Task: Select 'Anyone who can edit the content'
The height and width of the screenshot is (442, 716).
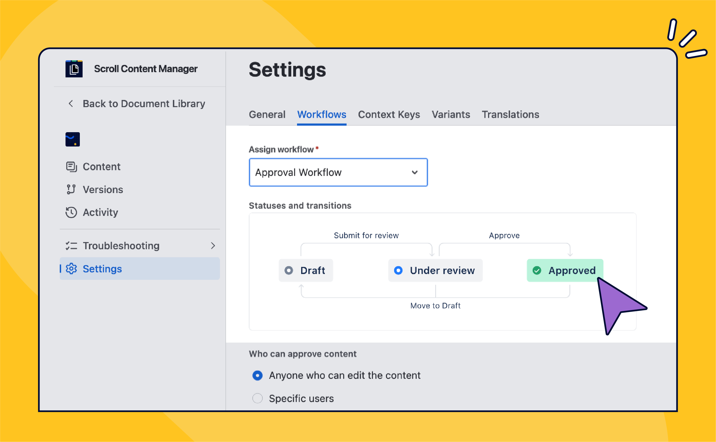Action: (x=257, y=375)
